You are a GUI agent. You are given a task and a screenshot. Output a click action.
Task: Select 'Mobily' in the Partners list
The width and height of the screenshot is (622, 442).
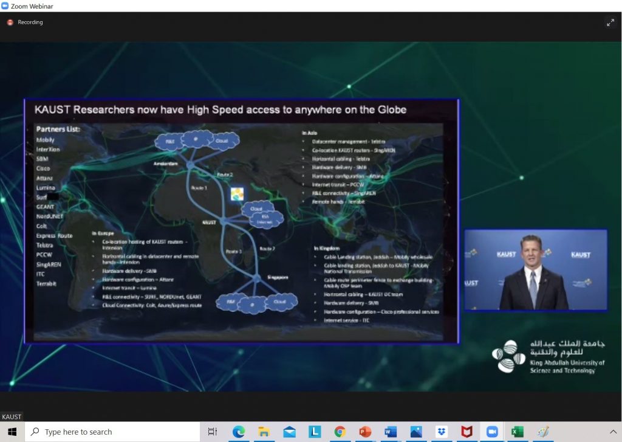(x=45, y=140)
